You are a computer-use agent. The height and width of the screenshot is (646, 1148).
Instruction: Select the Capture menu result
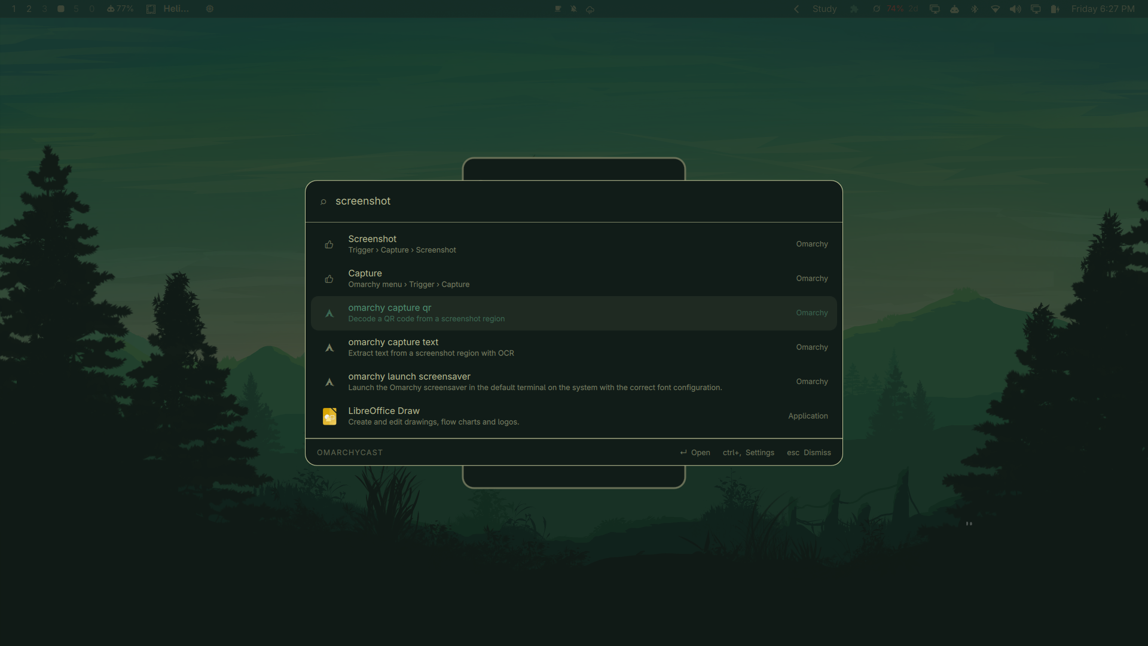[573, 279]
